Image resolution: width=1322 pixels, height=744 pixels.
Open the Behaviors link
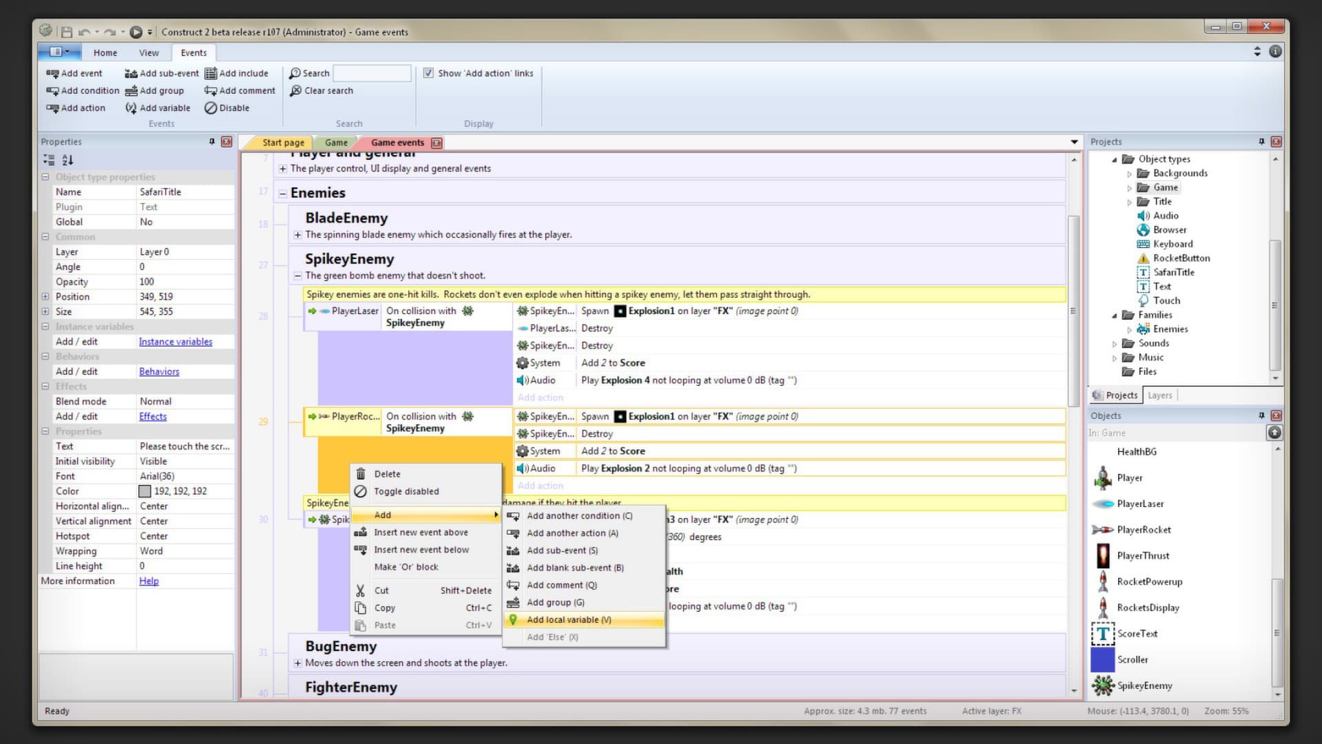pyautogui.click(x=158, y=371)
